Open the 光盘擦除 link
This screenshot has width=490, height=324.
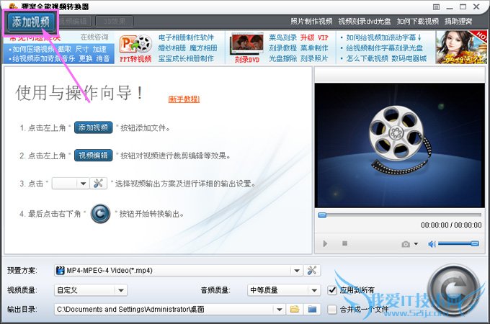282,58
